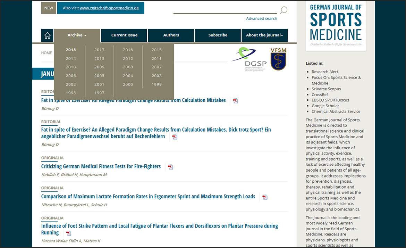406x248 pixels.
Task: Open PDF for Foot Strike Pattern article
Action: tap(68, 233)
